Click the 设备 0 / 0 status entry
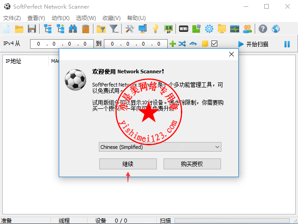 click(111, 220)
